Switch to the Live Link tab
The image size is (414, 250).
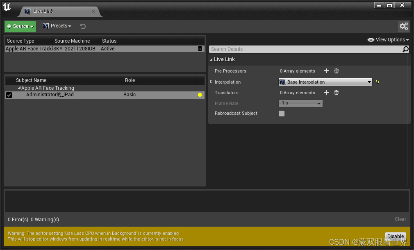(43, 11)
